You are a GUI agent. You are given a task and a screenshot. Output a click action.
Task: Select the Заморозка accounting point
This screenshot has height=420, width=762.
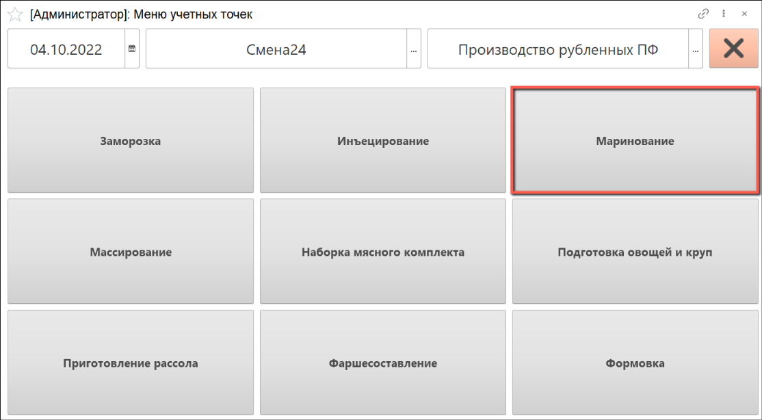[131, 141]
